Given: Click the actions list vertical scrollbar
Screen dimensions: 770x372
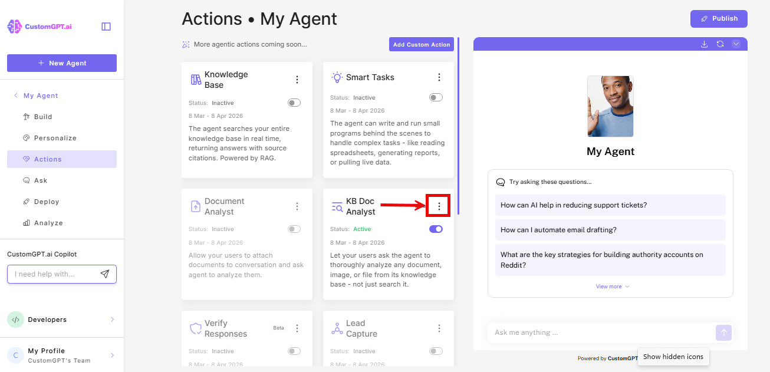Looking at the screenshot, I should (x=458, y=126).
